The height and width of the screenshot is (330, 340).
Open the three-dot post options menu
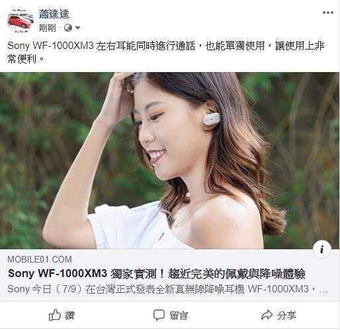click(x=328, y=13)
